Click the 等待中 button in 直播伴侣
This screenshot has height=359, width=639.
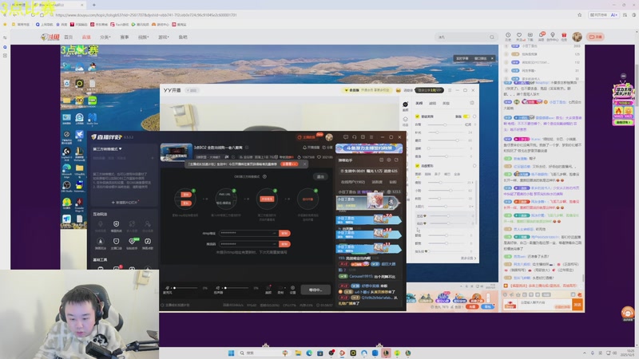[316, 290]
